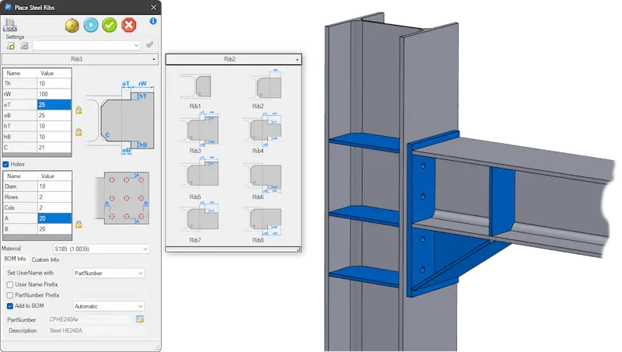Toggle the lock icon beside oT row
The width and height of the screenshot is (622, 352).
(x=79, y=110)
